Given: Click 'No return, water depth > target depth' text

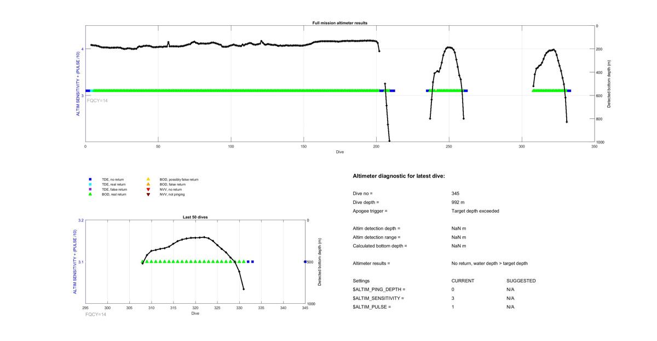Looking at the screenshot, I should pos(489,264).
